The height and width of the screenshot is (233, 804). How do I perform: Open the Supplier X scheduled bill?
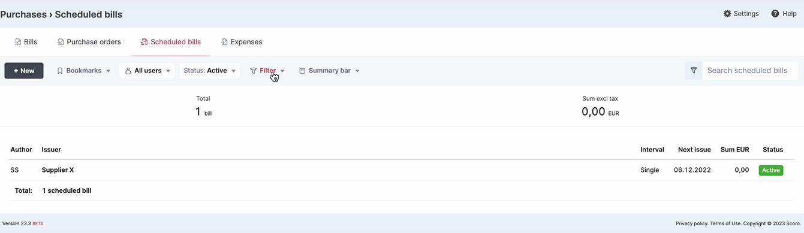click(x=58, y=170)
